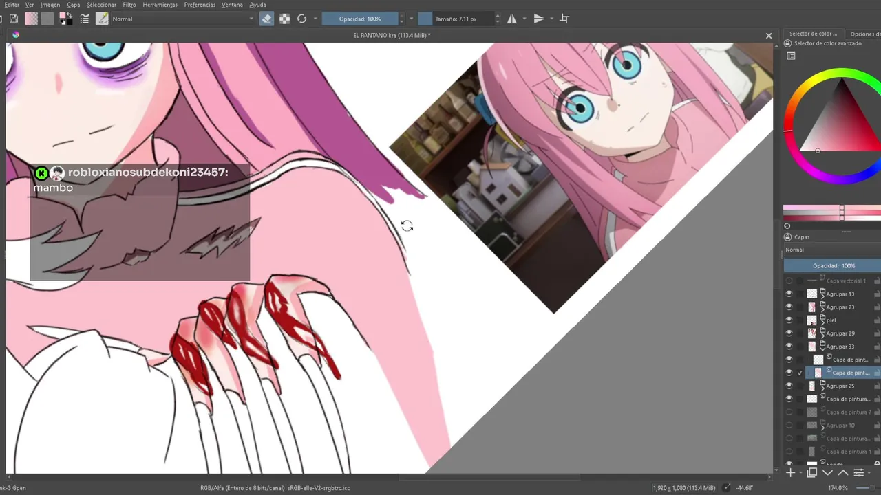Close the EL PANTANO.kra document

click(x=769, y=35)
